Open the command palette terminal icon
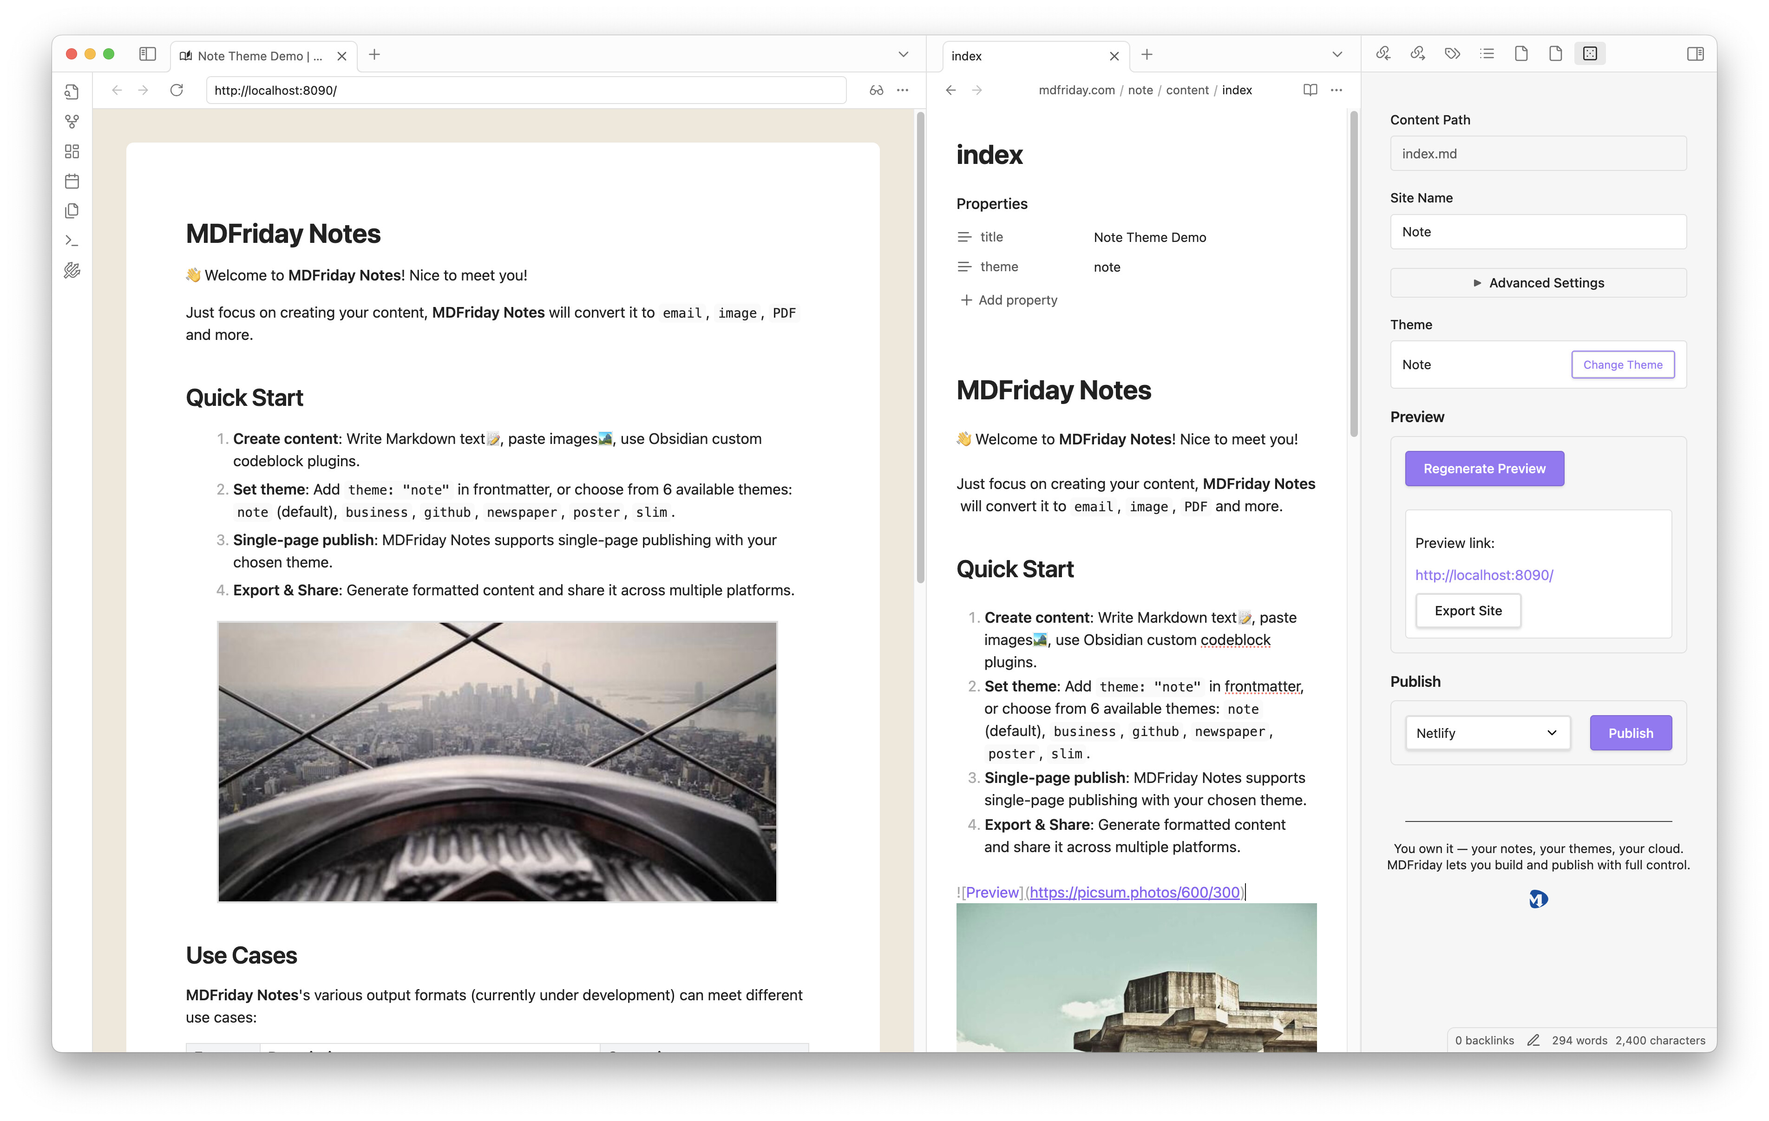Image resolution: width=1769 pixels, height=1121 pixels. click(72, 240)
